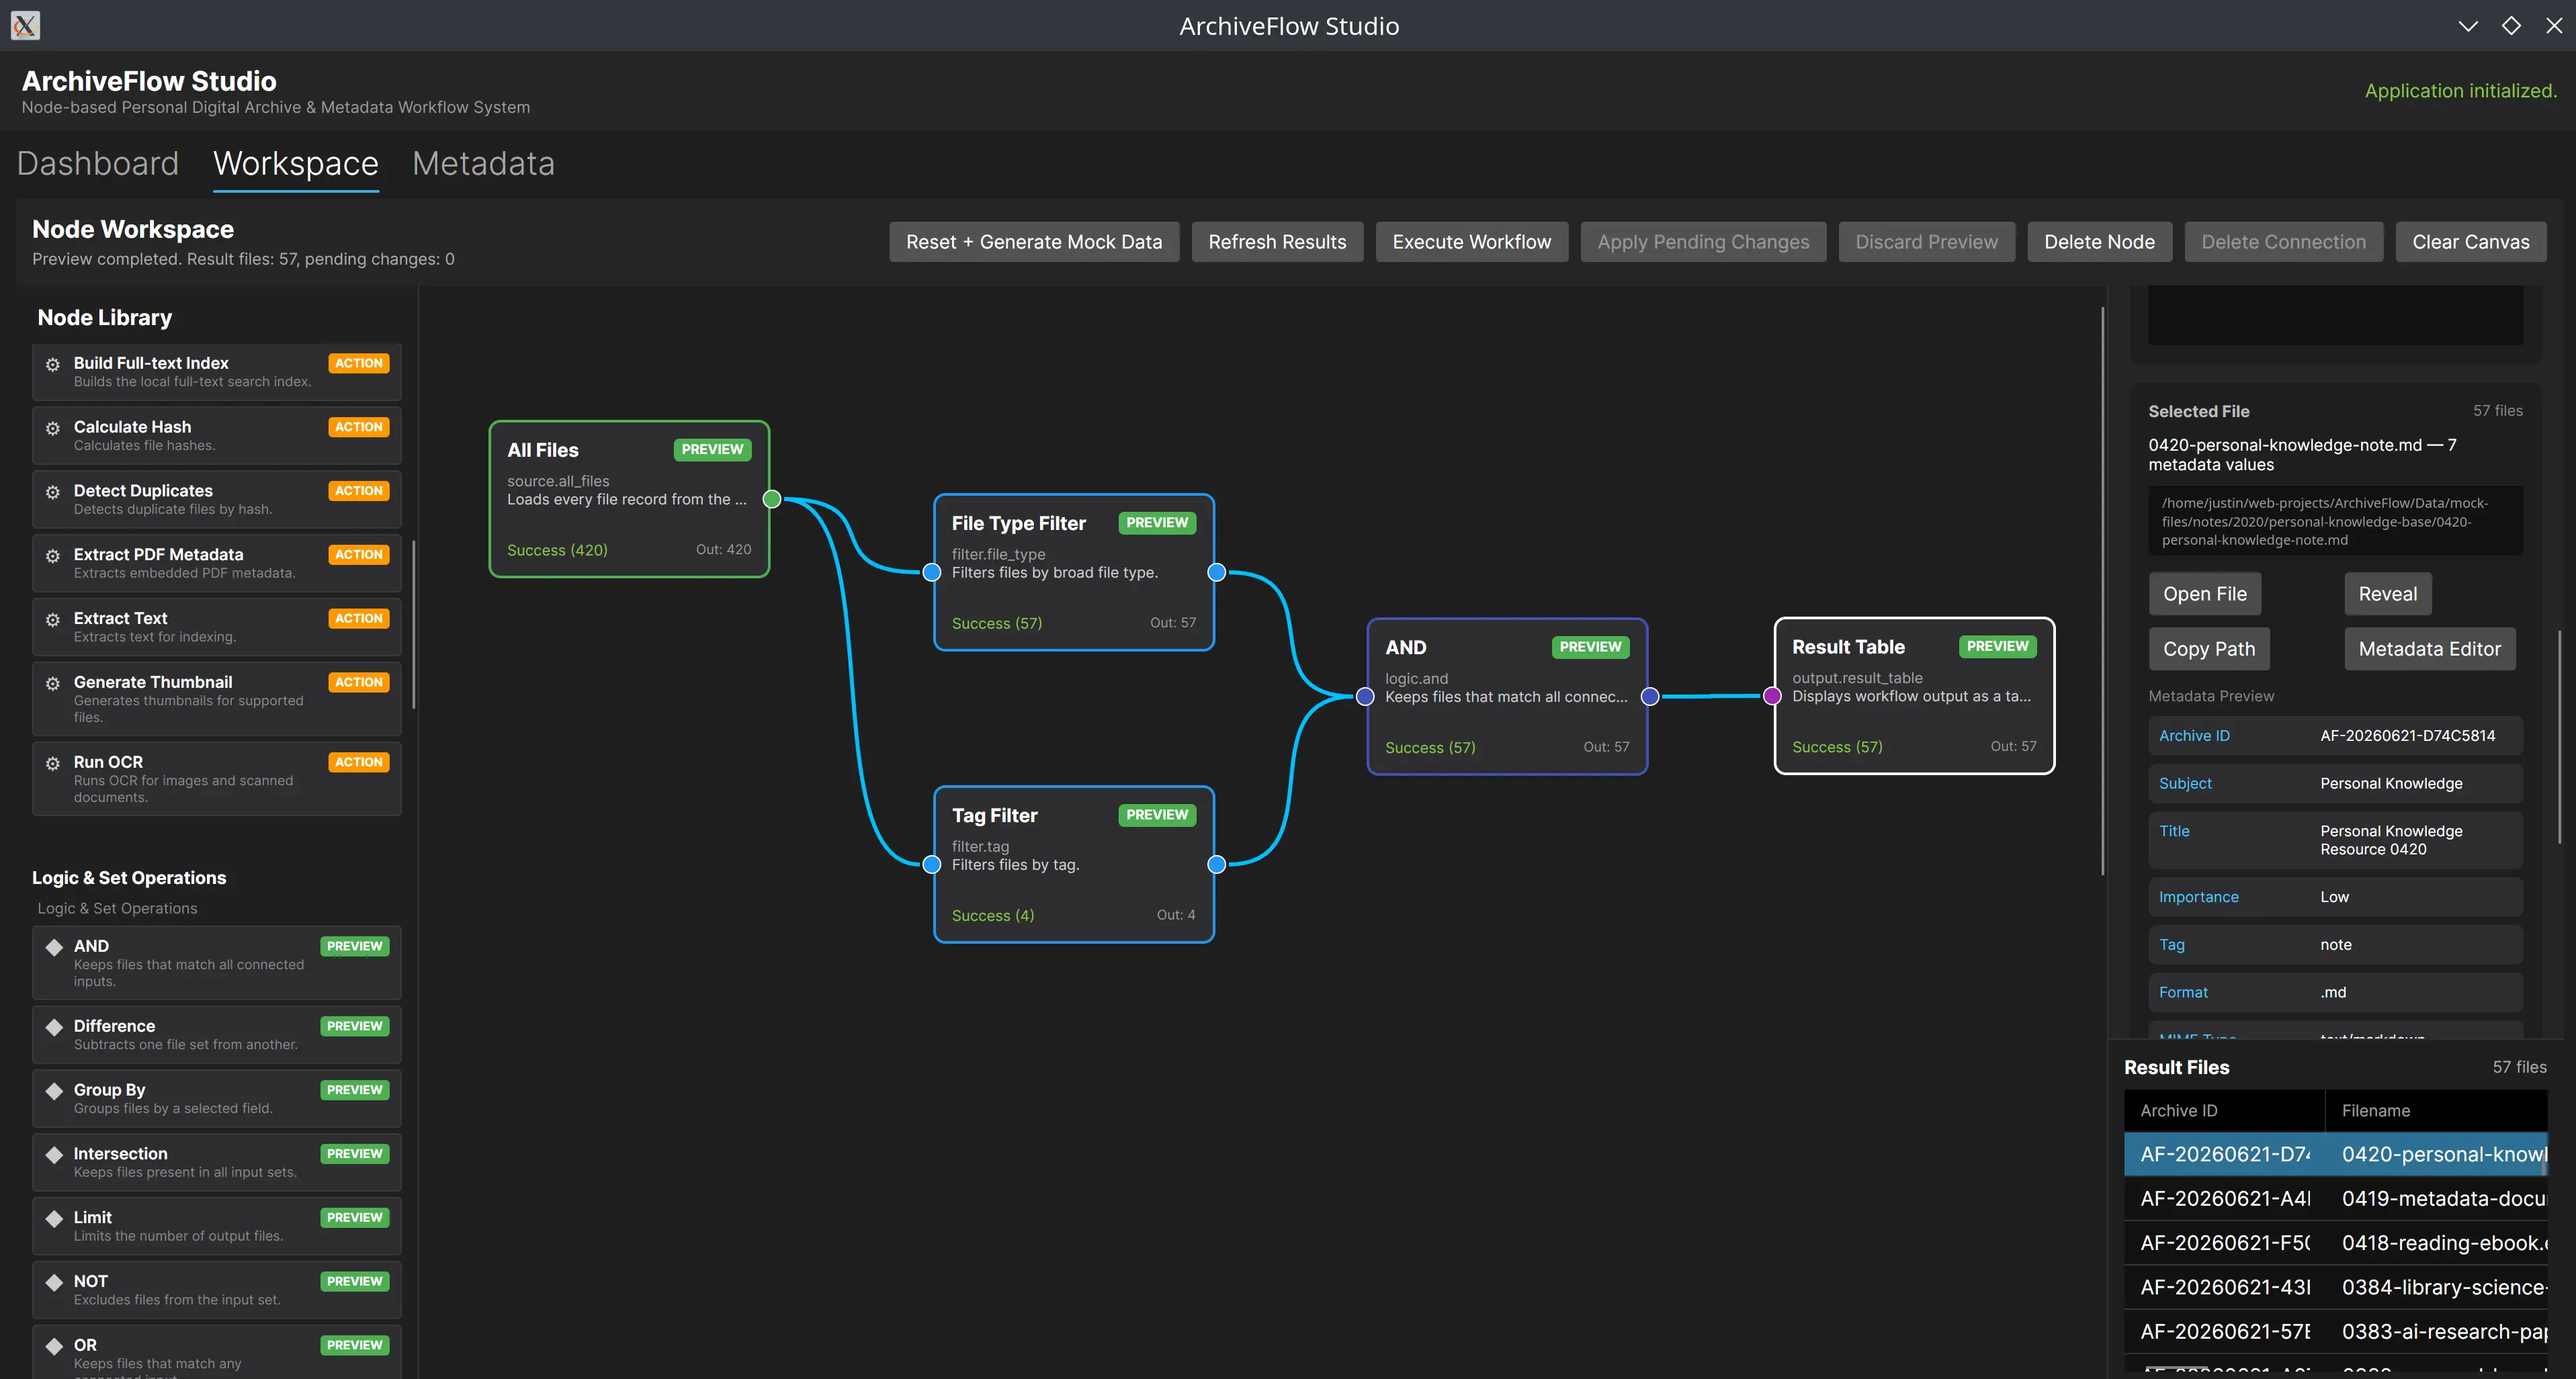Select result row 0384-library-science
The width and height of the screenshot is (2576, 1379).
[2335, 1288]
